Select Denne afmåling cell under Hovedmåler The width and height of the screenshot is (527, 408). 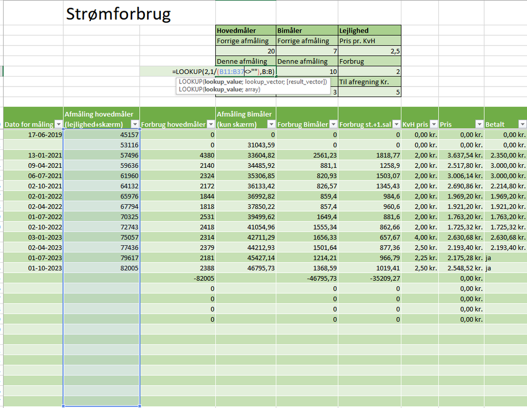tap(246, 61)
